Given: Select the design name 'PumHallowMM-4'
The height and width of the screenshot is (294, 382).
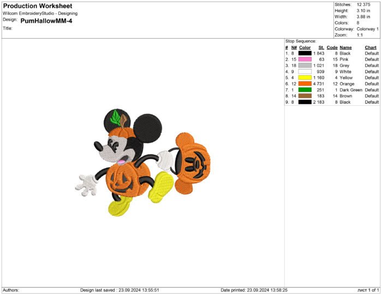Looking at the screenshot, I should (46, 21).
